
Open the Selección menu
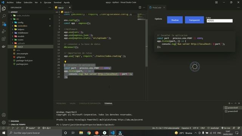point(28,3)
